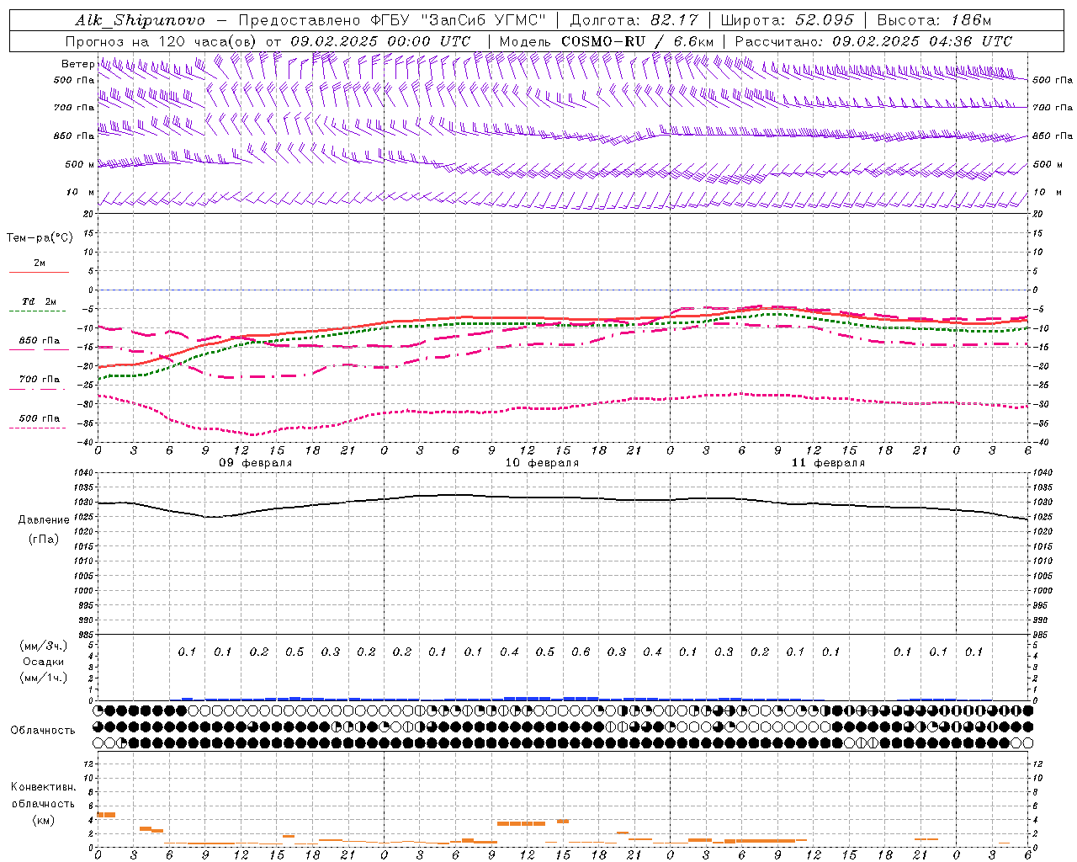Click the date label '09 февраля'
This screenshot has width=1077, height=862.
256,463
